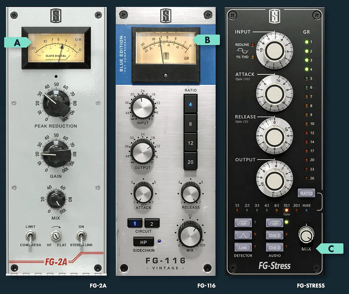
Task: Click the 1:1 ratio LED
Action: (x=237, y=210)
